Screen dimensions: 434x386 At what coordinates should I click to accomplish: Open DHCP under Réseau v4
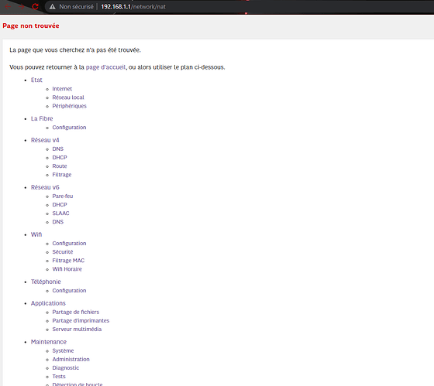(60, 158)
